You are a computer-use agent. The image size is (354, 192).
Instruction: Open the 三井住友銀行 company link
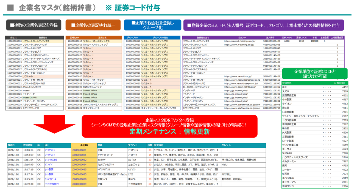click(52, 184)
